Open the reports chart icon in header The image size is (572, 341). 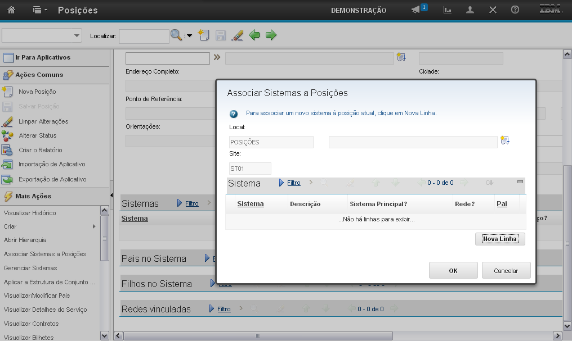(448, 10)
